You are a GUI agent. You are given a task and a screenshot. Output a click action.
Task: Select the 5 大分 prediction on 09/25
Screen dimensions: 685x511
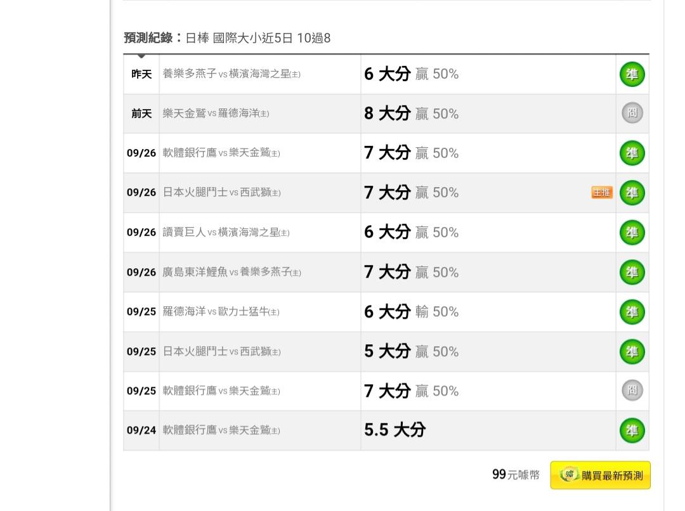point(387,351)
